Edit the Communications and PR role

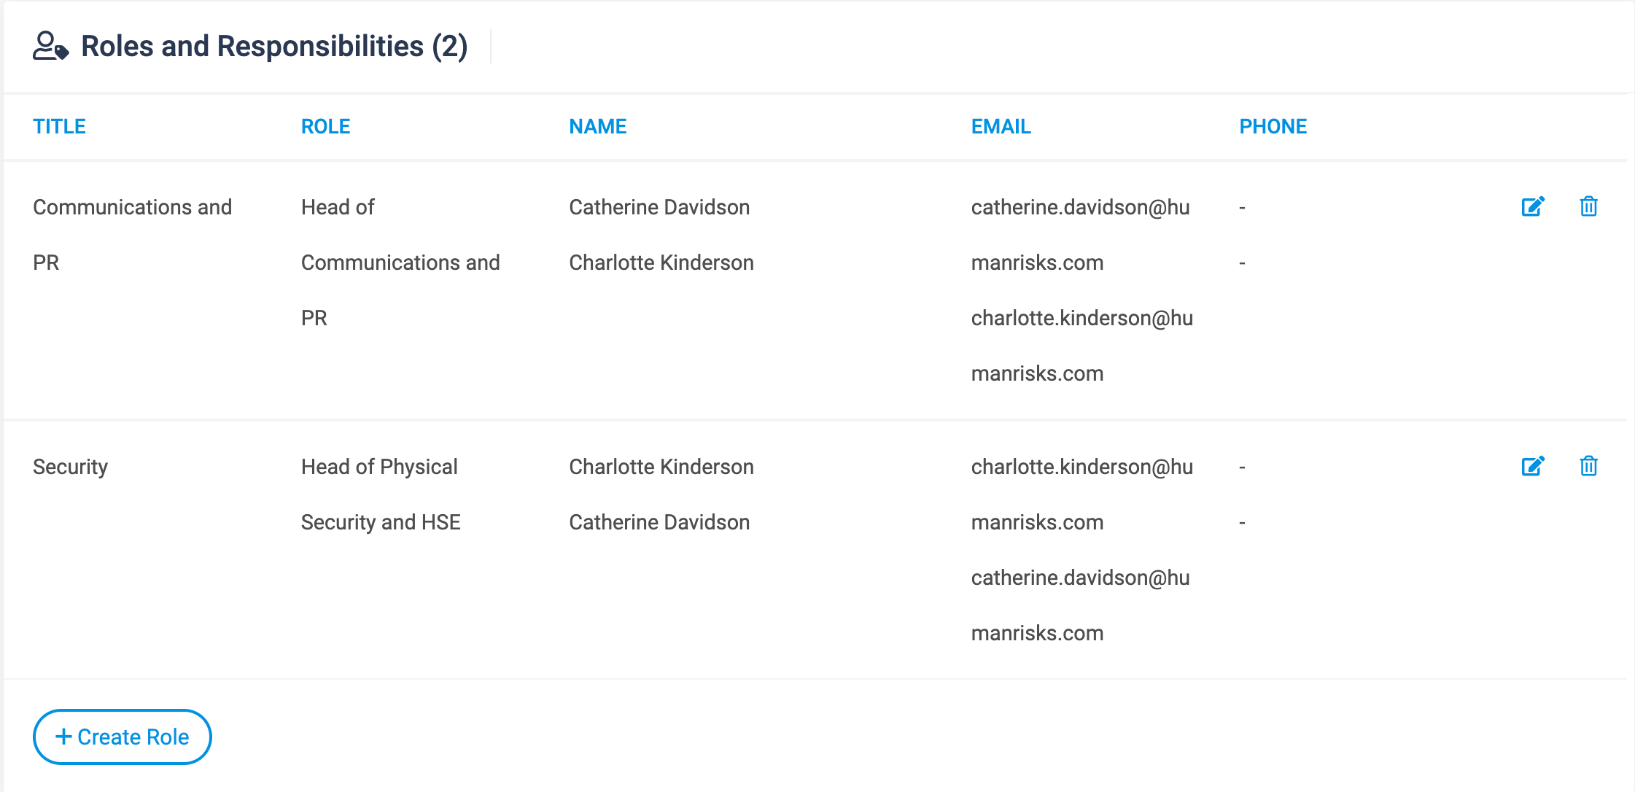point(1533,207)
